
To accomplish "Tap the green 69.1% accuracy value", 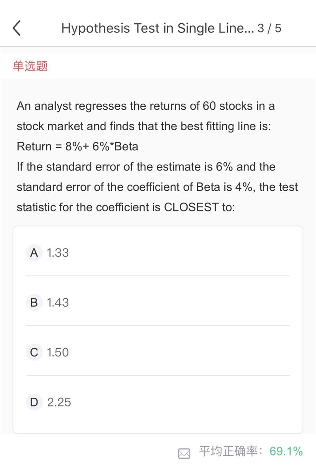I will point(286,451).
